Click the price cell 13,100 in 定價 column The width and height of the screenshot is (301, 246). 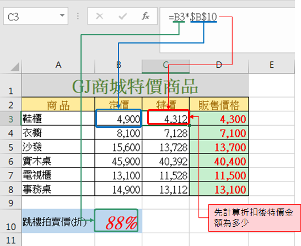(x=119, y=175)
